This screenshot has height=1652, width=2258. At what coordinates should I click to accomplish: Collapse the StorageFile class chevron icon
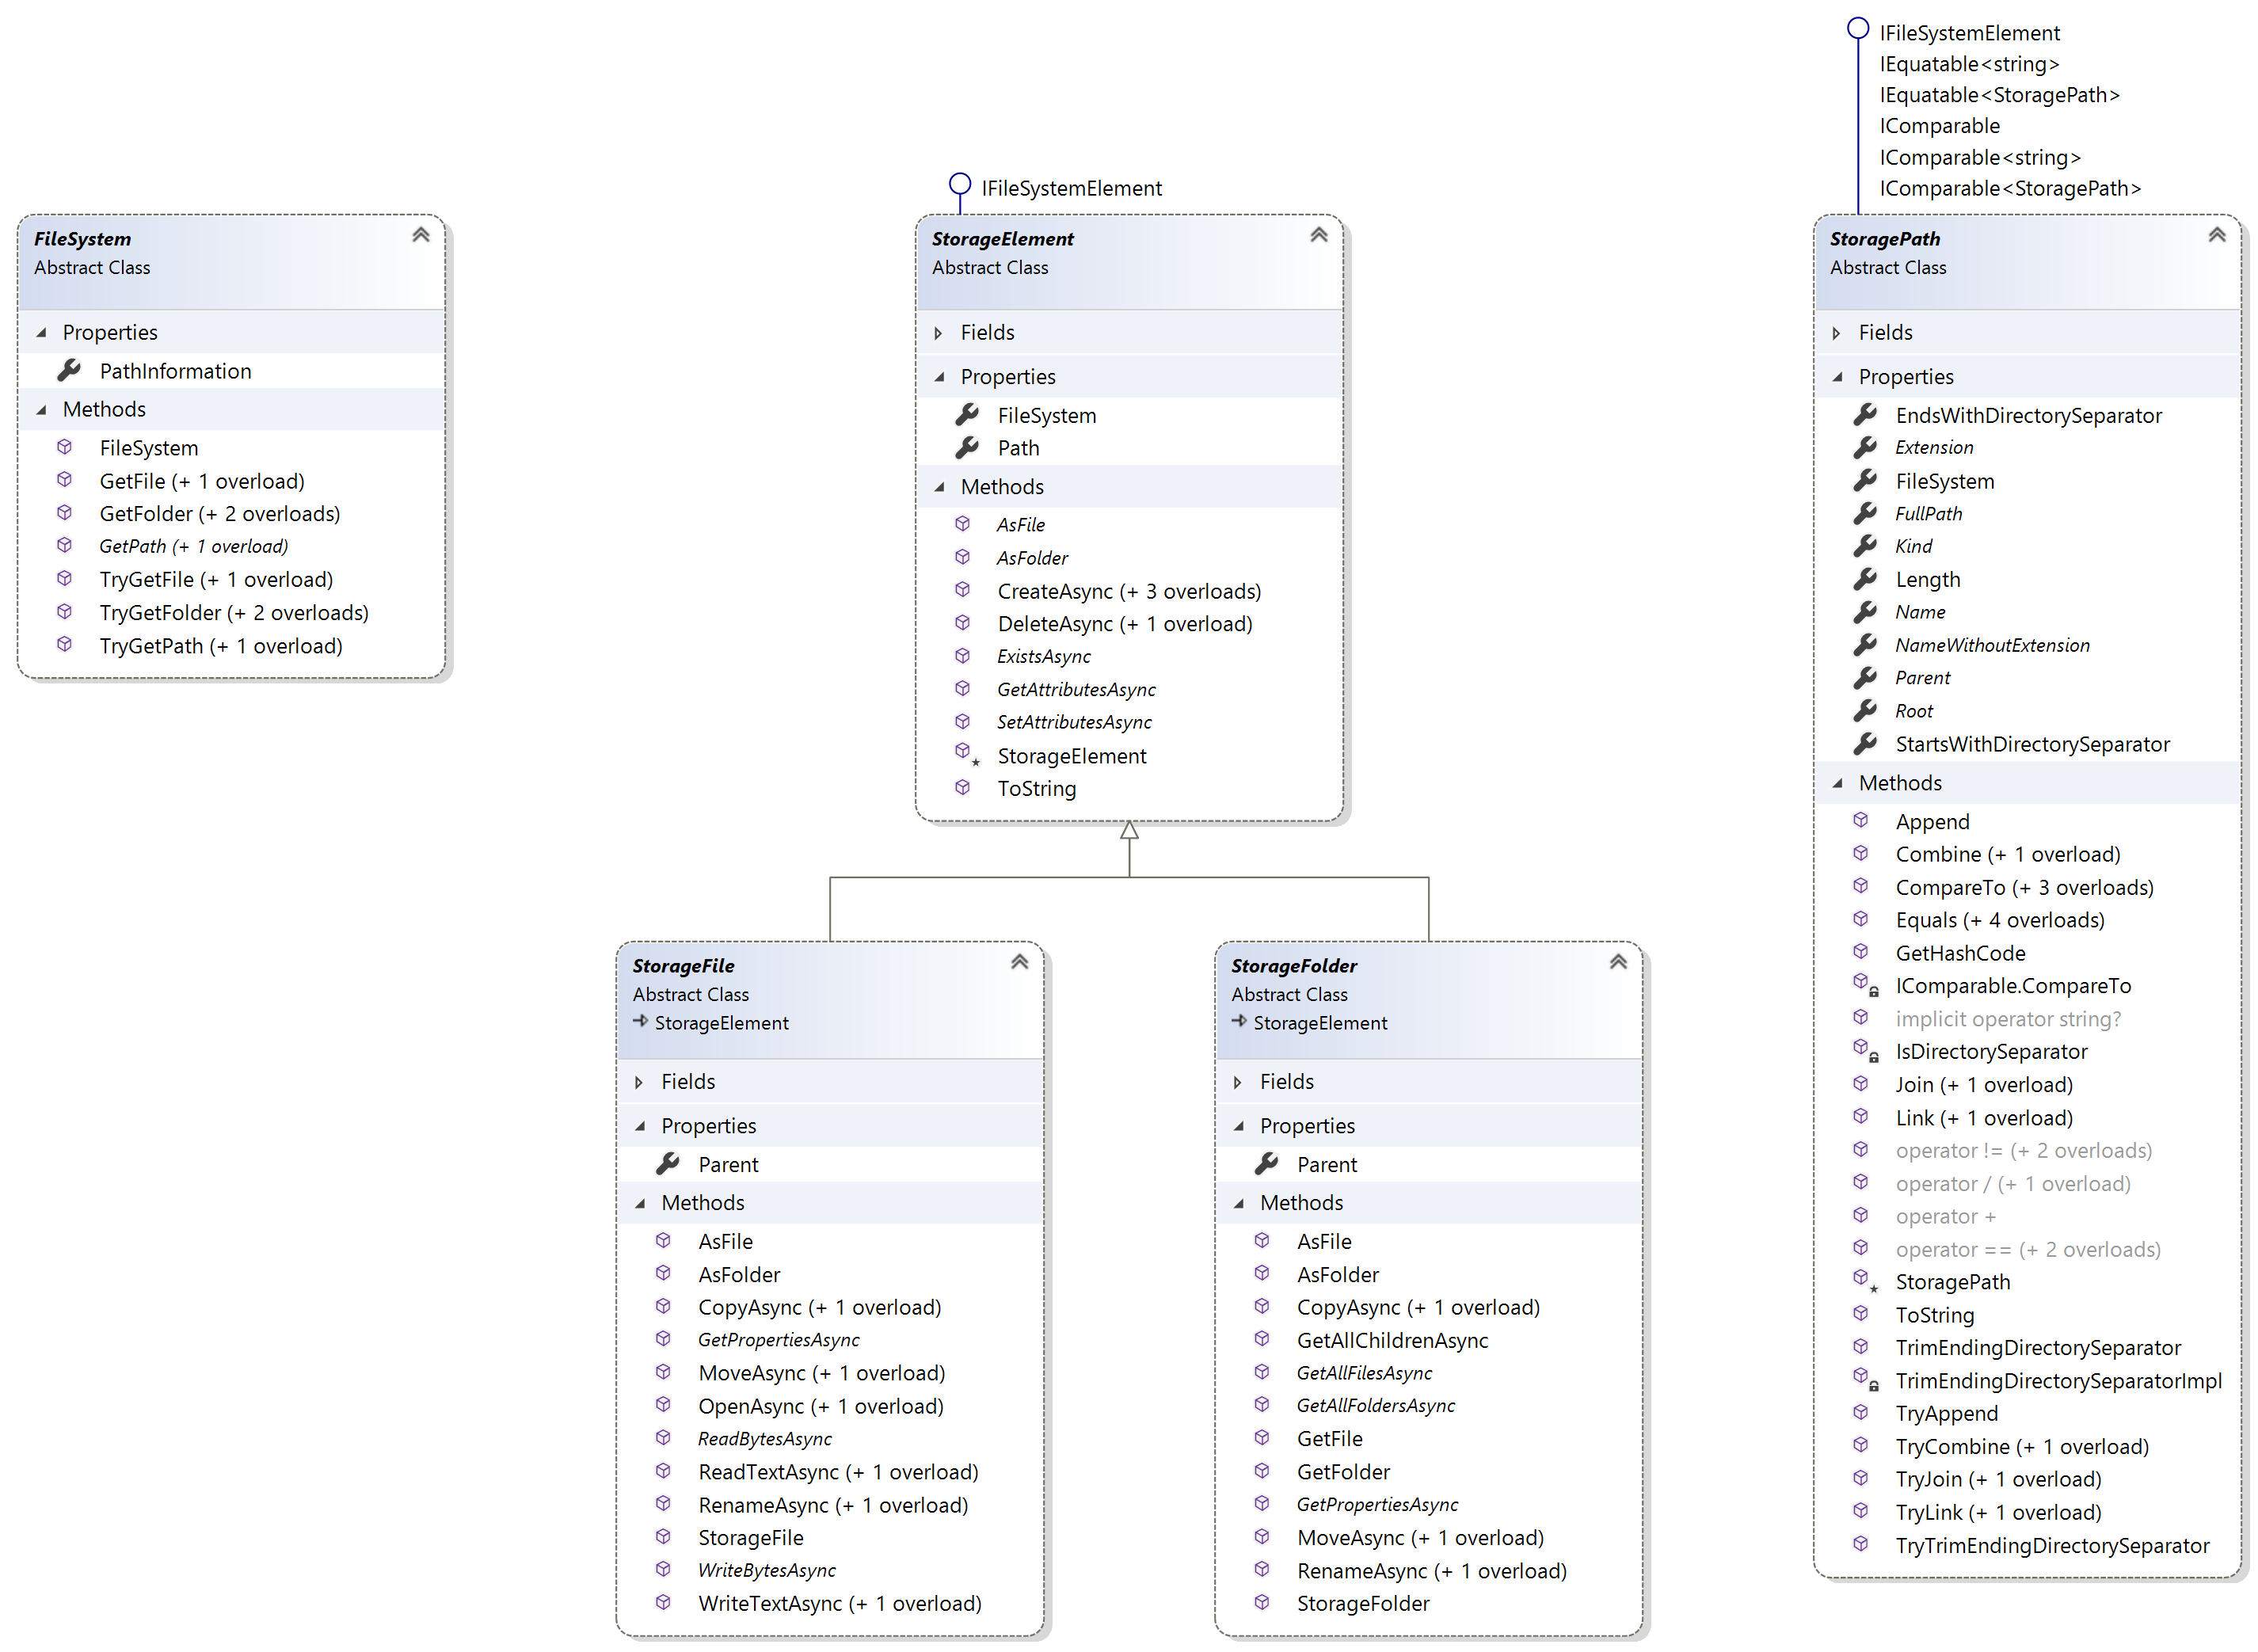[x=1019, y=962]
